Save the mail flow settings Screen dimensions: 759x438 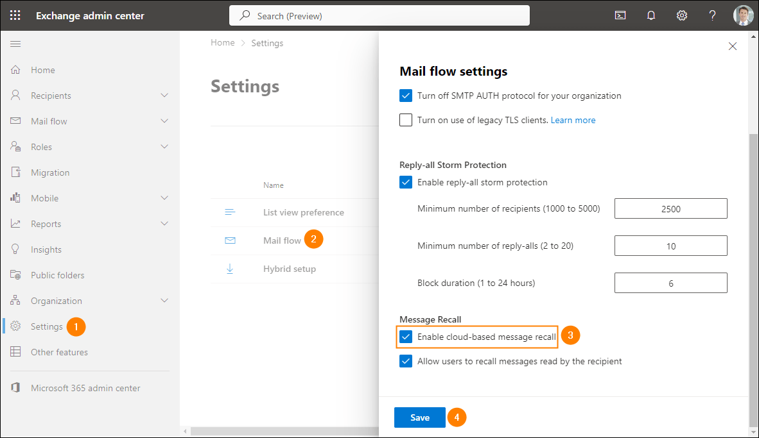(x=419, y=417)
